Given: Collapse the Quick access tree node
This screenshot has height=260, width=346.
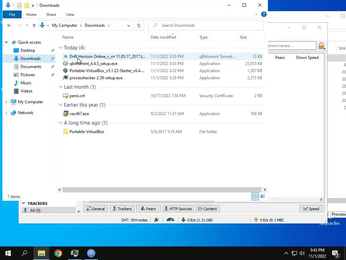Looking at the screenshot, I should (x=6, y=42).
